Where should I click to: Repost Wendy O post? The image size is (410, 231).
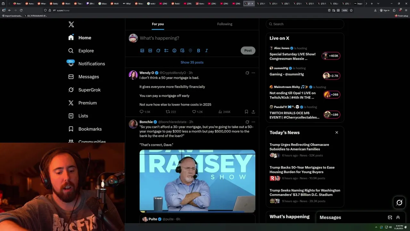tap(171, 112)
